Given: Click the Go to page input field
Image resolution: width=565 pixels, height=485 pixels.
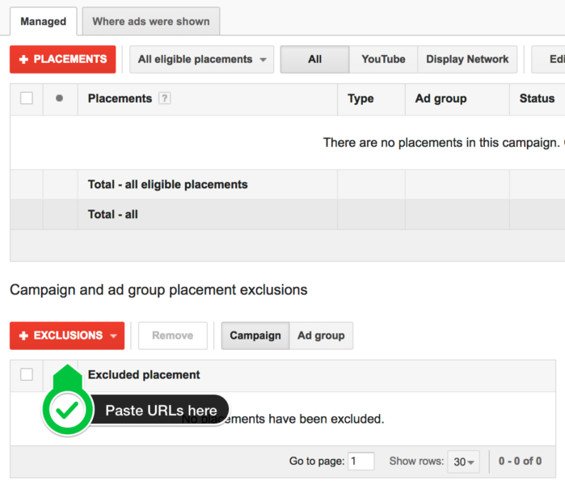Looking at the screenshot, I should 361,462.
